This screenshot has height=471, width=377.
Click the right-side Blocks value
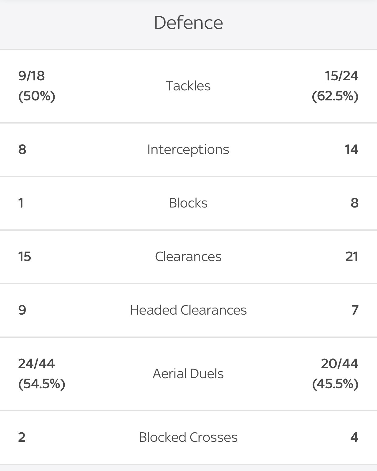[x=355, y=203]
